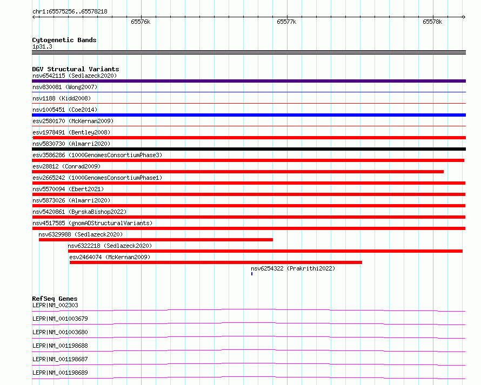Open esv3586286 (1000GenomesConsortiumPhase3) label
481x385 pixels.
[x=97, y=155]
